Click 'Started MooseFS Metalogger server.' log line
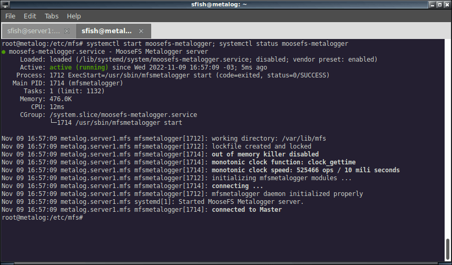The height and width of the screenshot is (265, 452). coord(241,202)
